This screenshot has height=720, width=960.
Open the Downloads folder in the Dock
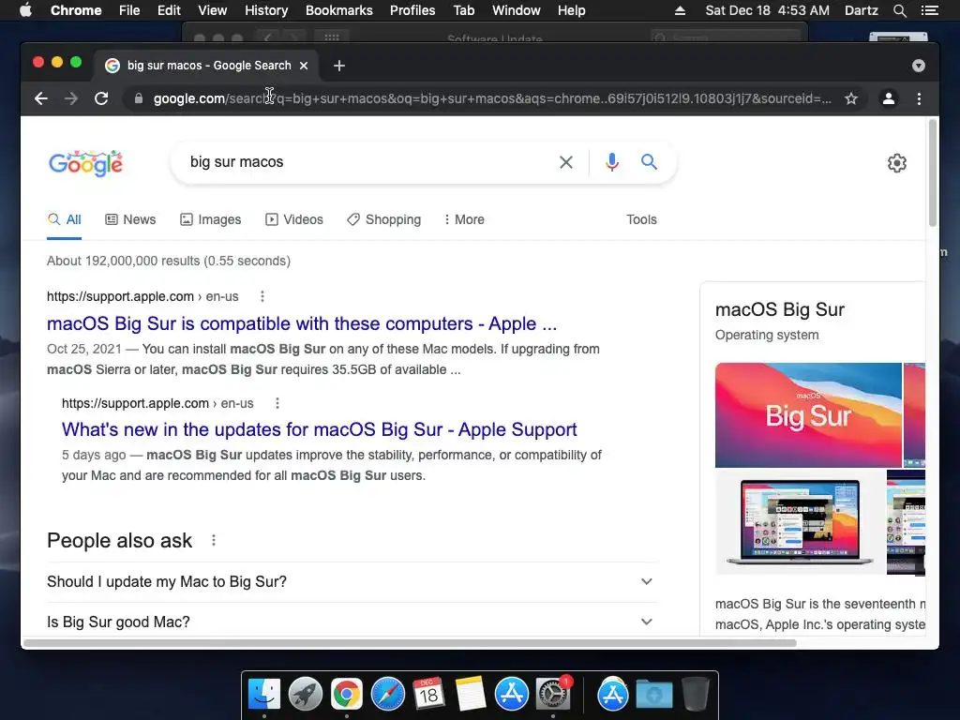click(653, 695)
